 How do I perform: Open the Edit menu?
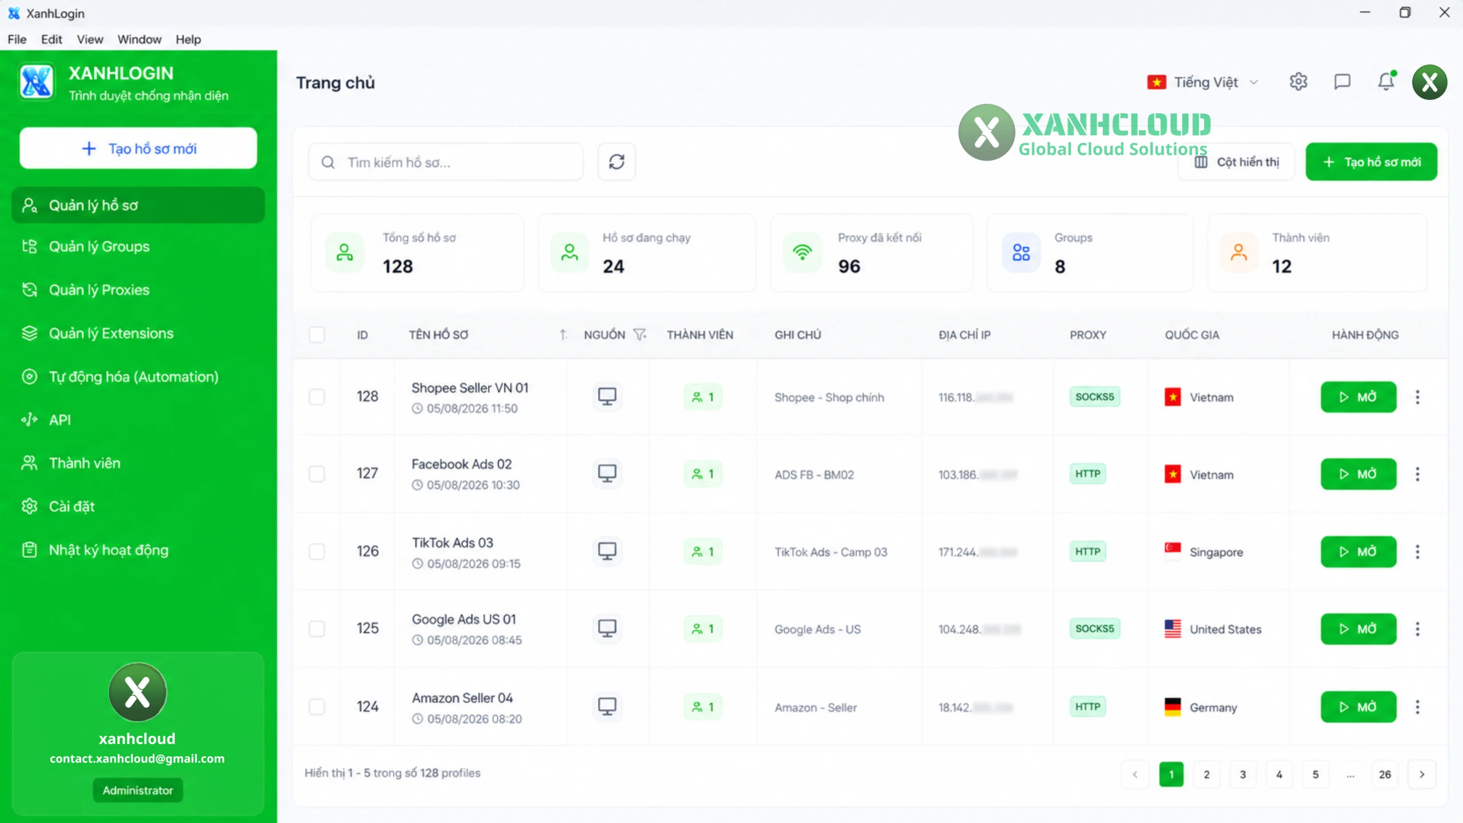(51, 39)
